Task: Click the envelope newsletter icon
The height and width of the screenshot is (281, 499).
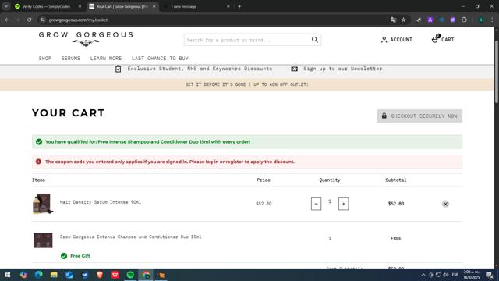Action: coord(295,69)
